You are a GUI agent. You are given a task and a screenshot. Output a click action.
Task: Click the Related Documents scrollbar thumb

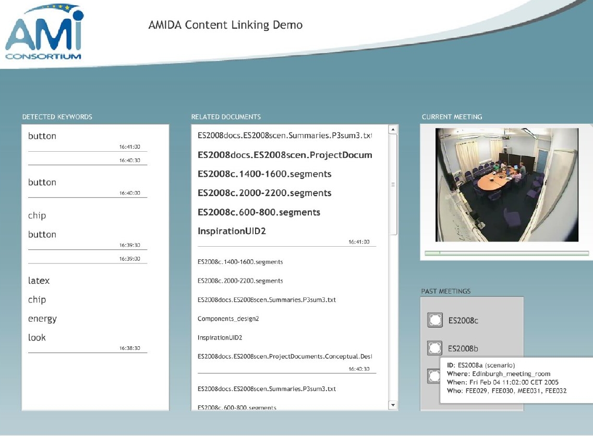393,185
